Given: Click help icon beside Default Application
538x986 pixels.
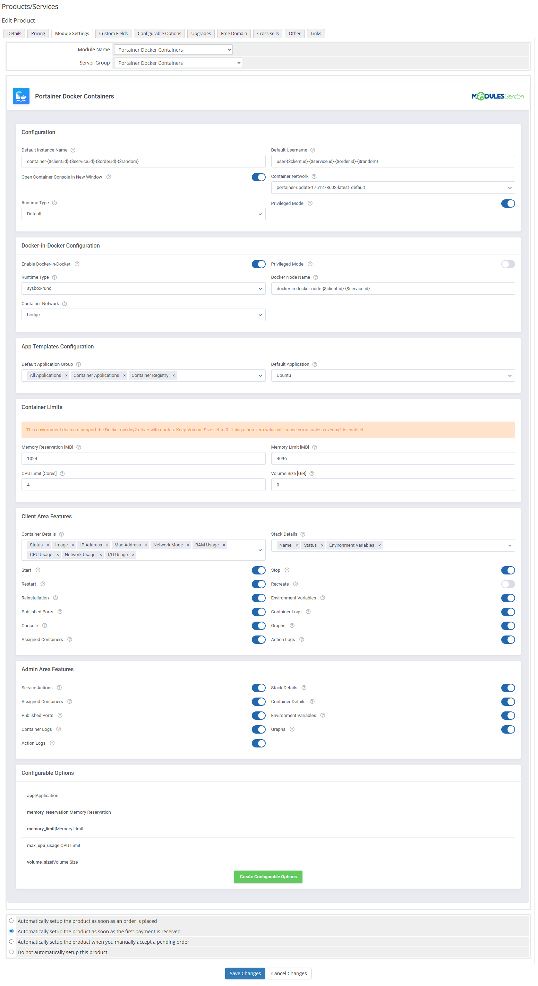Looking at the screenshot, I should tap(315, 364).
